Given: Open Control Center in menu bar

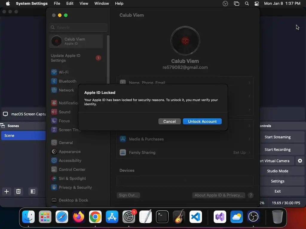Looking at the screenshot, I should [257, 4].
